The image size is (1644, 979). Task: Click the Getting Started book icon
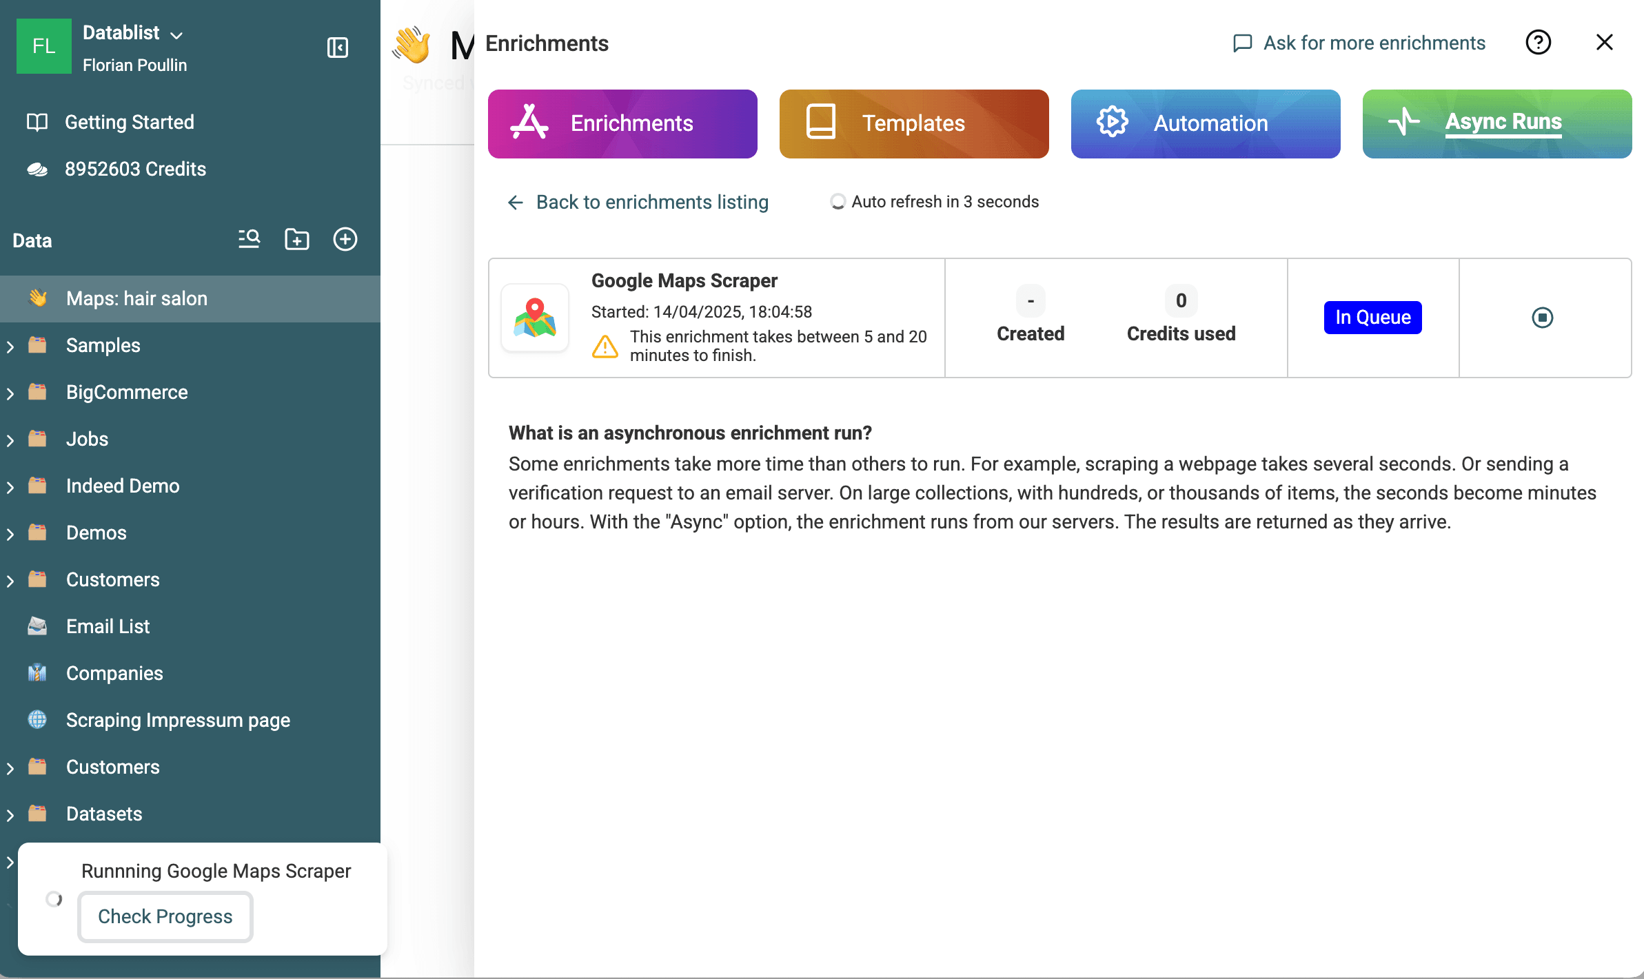[37, 122]
